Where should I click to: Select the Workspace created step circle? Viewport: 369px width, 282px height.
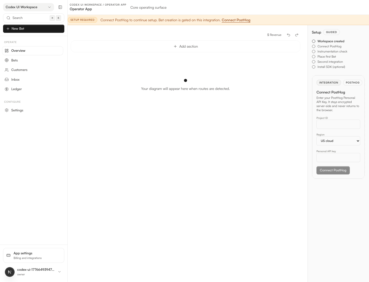click(314, 41)
